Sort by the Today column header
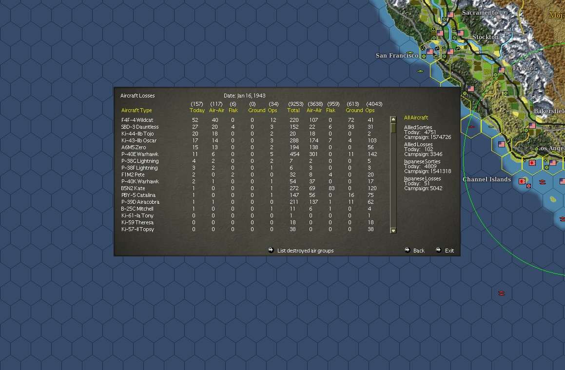This screenshot has height=370, width=565. pyautogui.click(x=197, y=110)
